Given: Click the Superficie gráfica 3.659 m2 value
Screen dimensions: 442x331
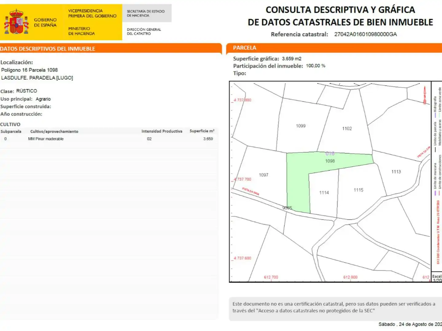Looking at the screenshot, I should (292, 59).
